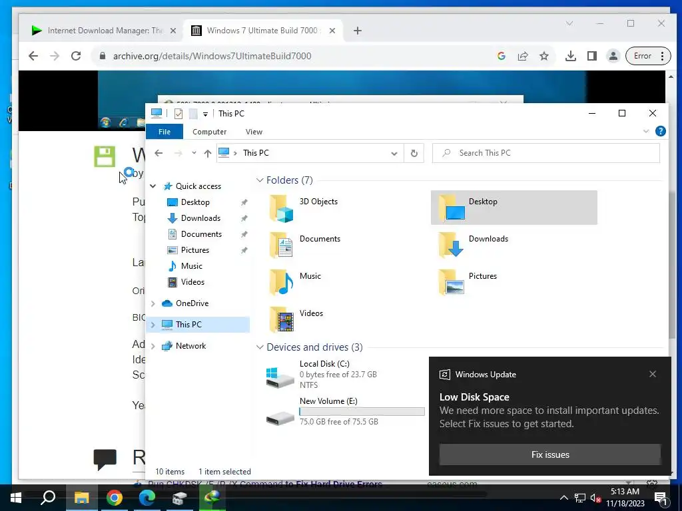Dismiss the Windows Update notification
Viewport: 682px width, 511px height.
tap(653, 374)
